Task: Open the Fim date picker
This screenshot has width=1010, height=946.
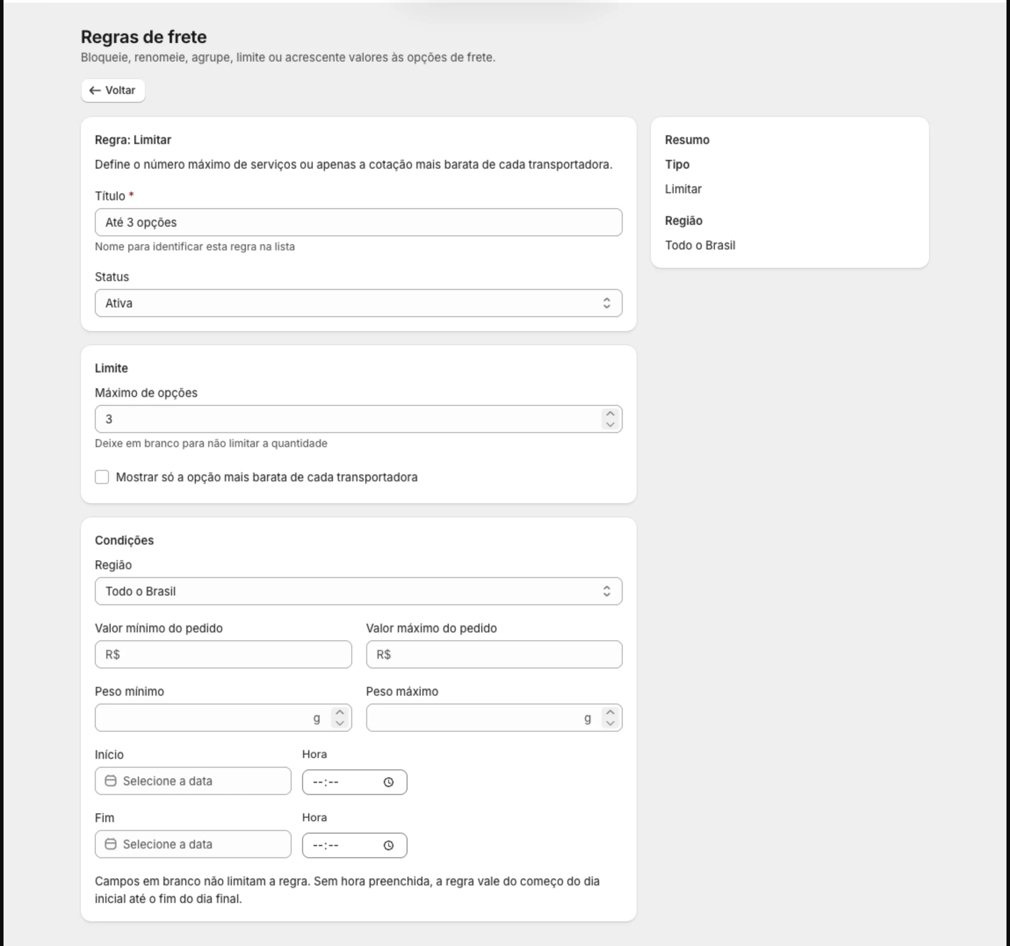Action: [193, 844]
